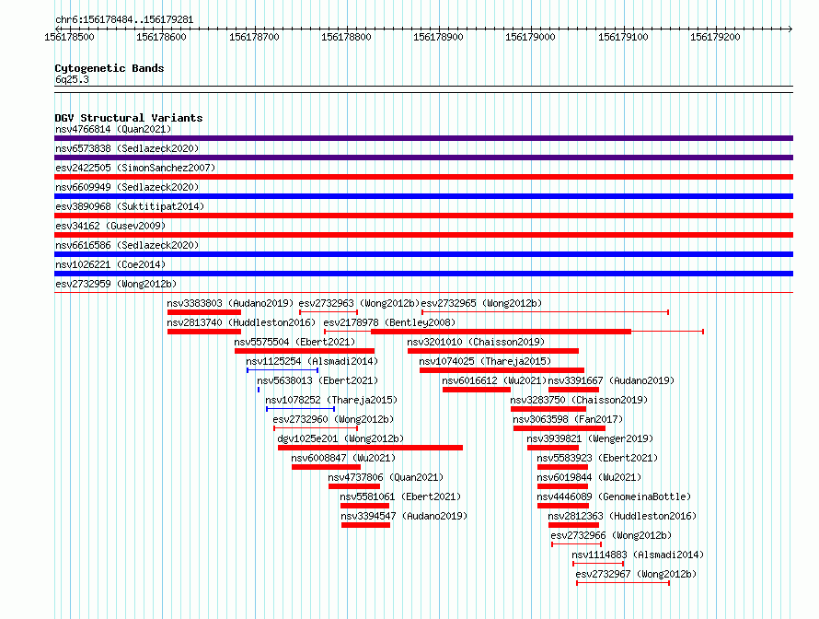This screenshot has width=819, height=619.
Task: Select the esv34162 (Gusev2009) label
Action: tap(110, 226)
